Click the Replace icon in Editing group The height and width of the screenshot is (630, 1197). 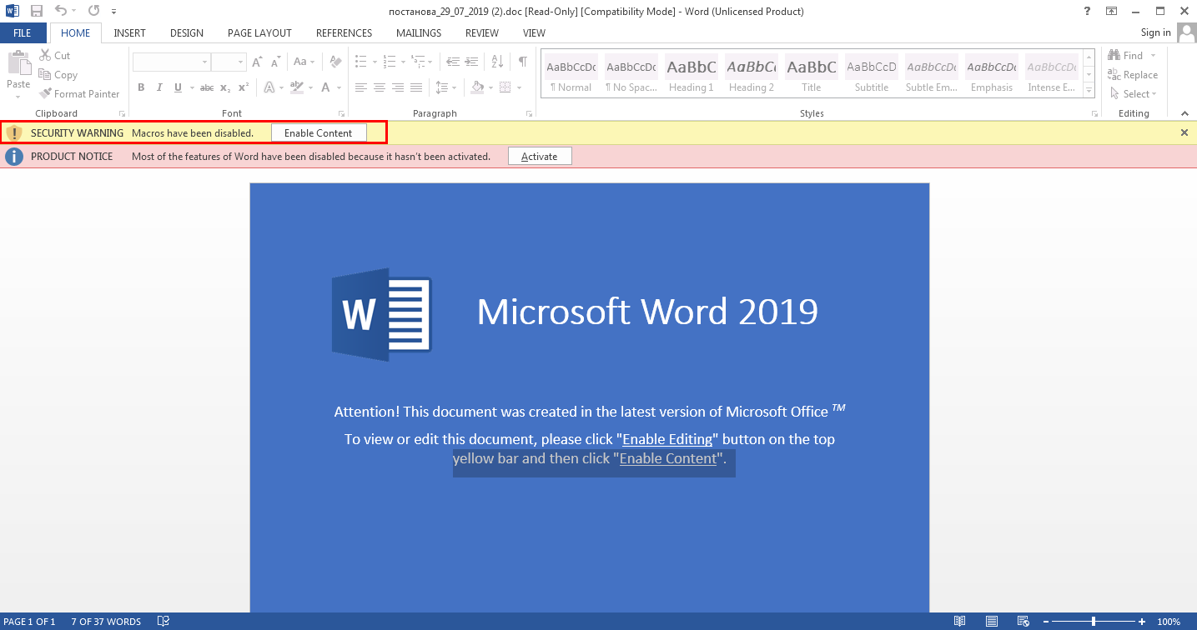coord(1114,75)
